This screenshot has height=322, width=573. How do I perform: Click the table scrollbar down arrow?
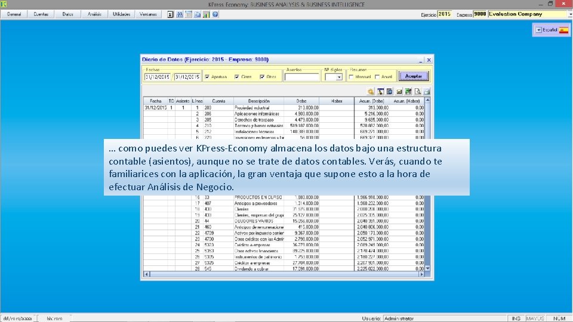427,268
